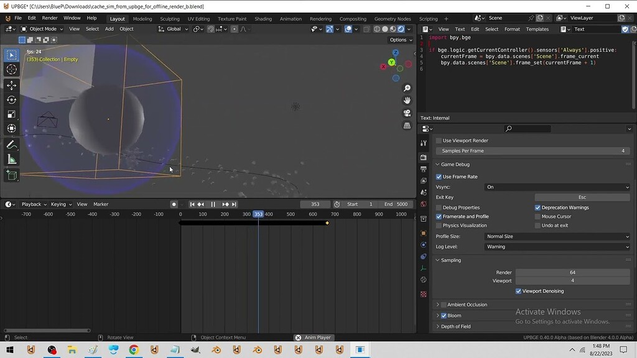The height and width of the screenshot is (358, 637).
Task: Open the Vsync dropdown
Action: [x=557, y=186]
